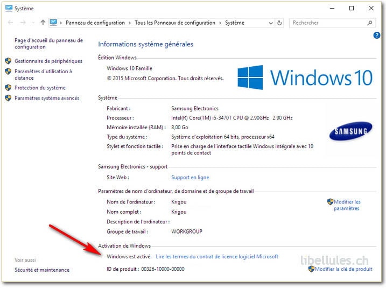Open Gestionnaire de périphériques
Image resolution: width=386 pixels, height=288 pixels.
[x=48, y=61]
